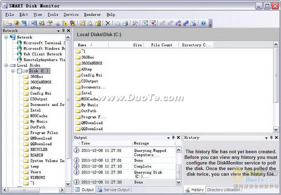Click the drive icon at toolbar start

pyautogui.click(x=8, y=23)
